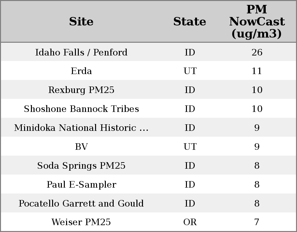Click the UT state cell for BV
Screen dimensions: 297x232
pyautogui.click(x=190, y=147)
